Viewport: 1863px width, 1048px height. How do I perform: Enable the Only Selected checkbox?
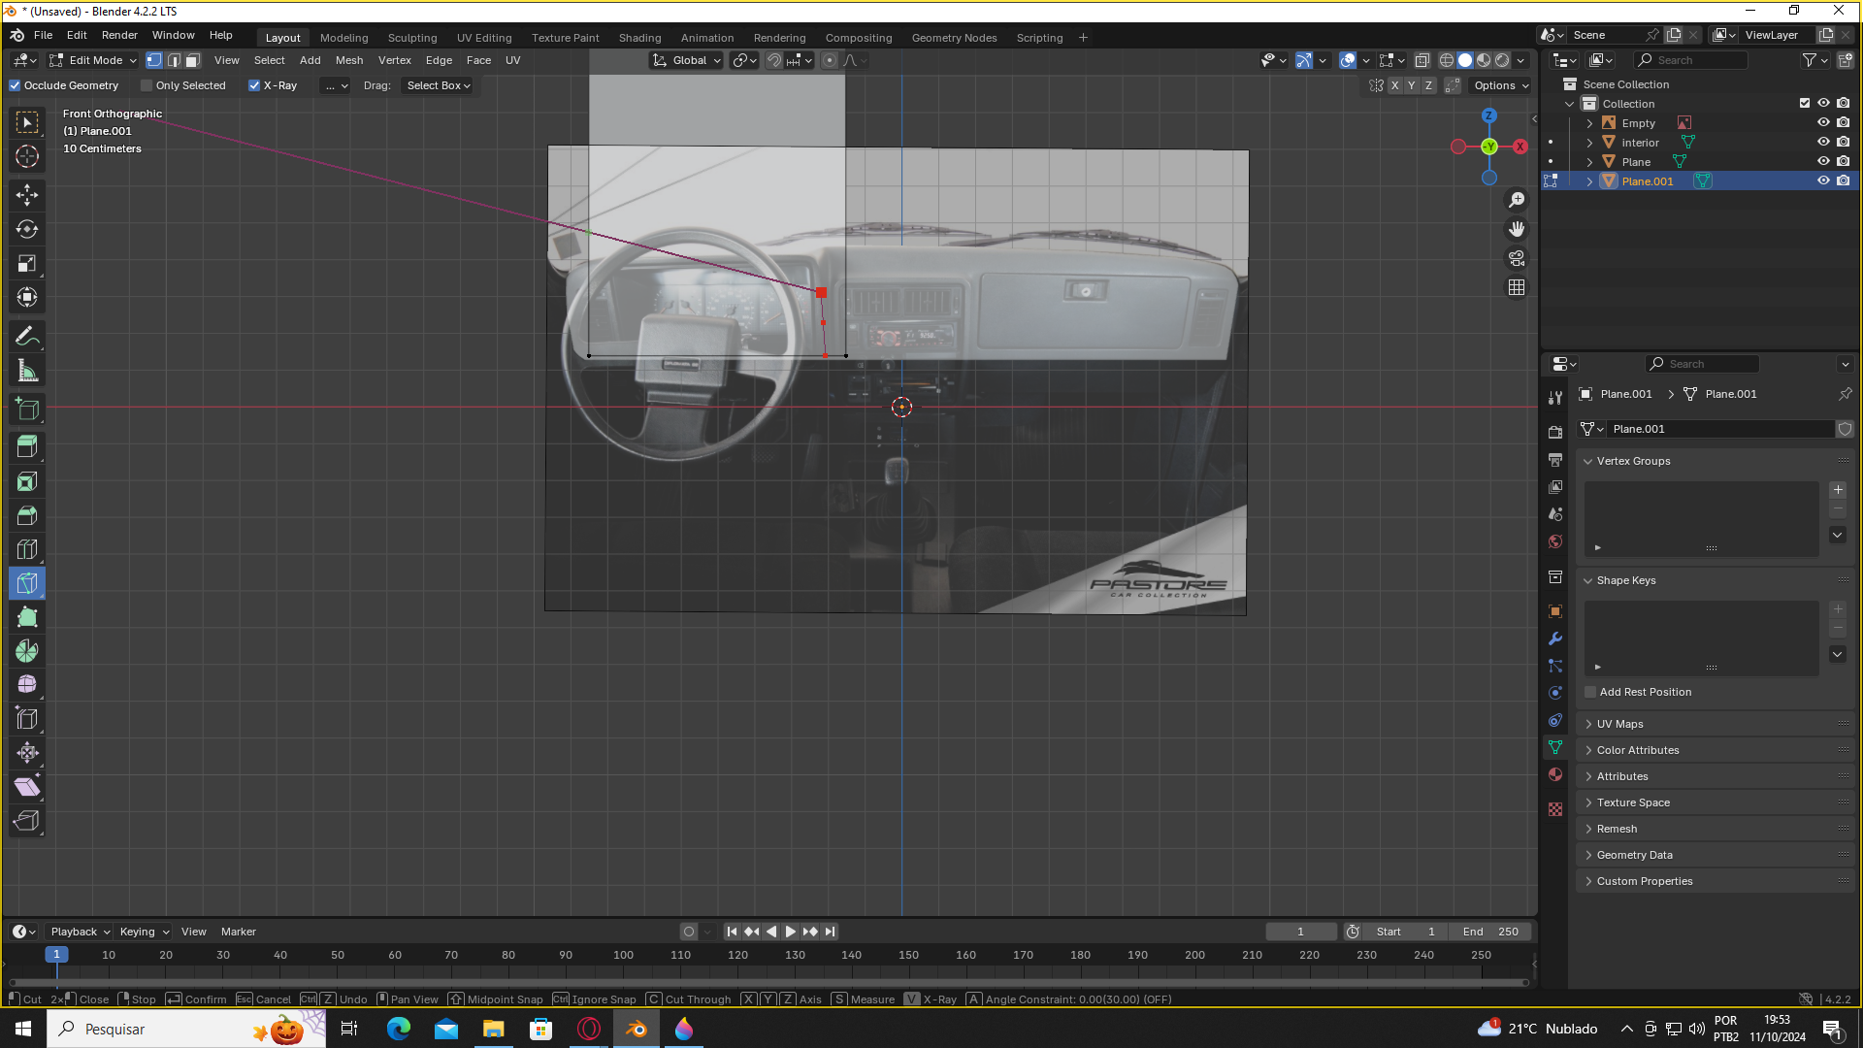point(147,85)
